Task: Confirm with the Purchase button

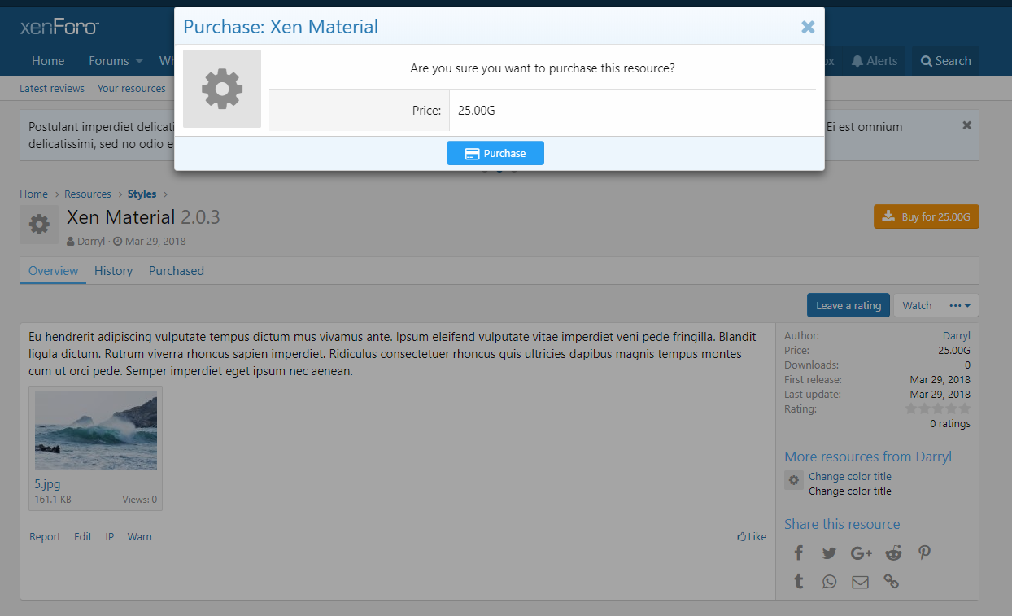Action: (495, 153)
